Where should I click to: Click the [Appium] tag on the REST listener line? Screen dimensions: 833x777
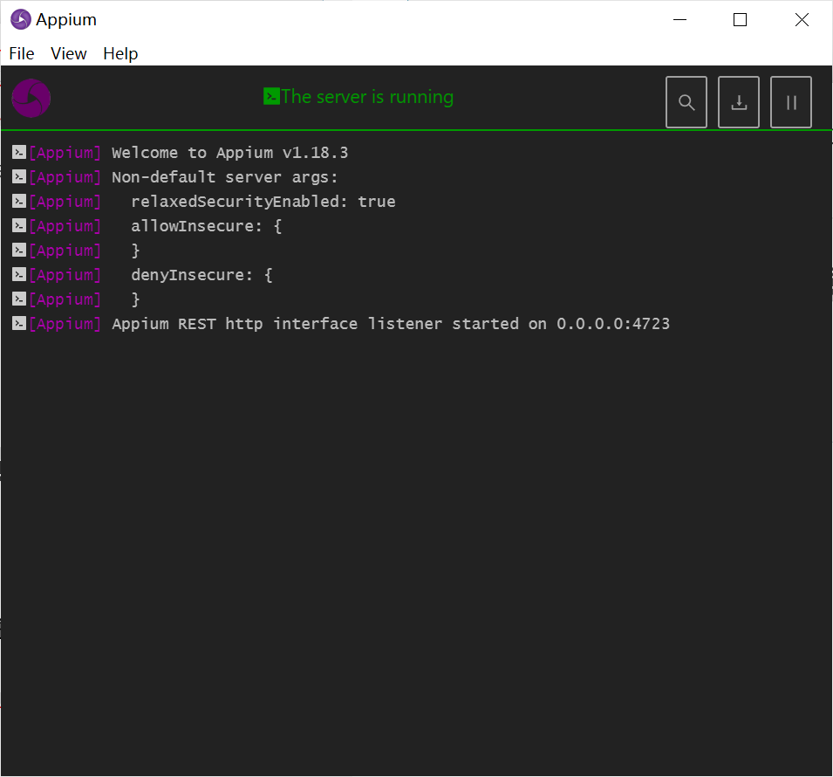(65, 324)
